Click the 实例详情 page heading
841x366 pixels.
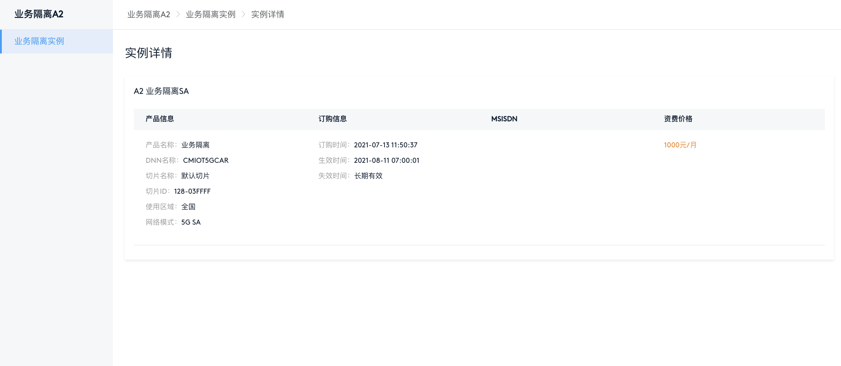pyautogui.click(x=149, y=53)
